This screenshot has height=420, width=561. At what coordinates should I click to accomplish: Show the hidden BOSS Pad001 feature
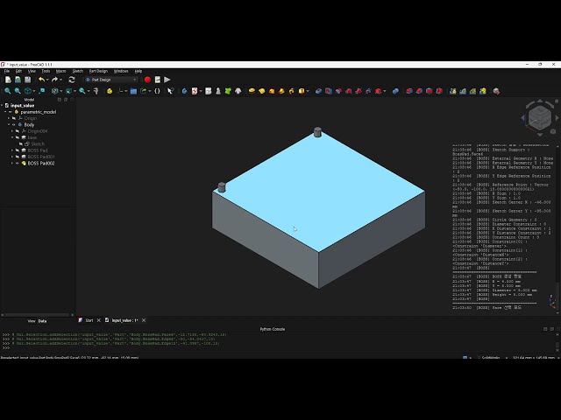coord(17,157)
